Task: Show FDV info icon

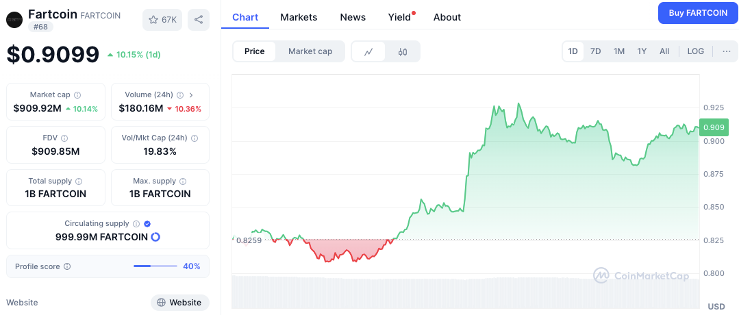Action: [x=64, y=138]
